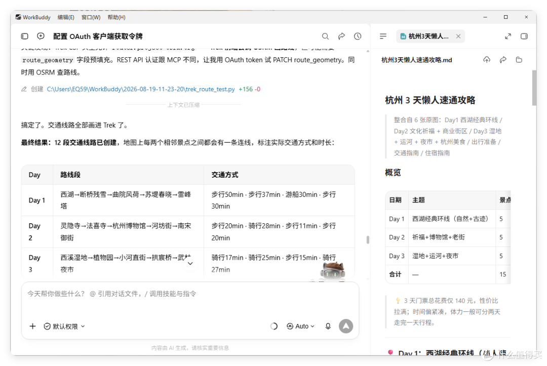The width and height of the screenshot is (547, 366).
Task: Select the 西溪湿地→植物园 route cell
Action: click(128, 264)
